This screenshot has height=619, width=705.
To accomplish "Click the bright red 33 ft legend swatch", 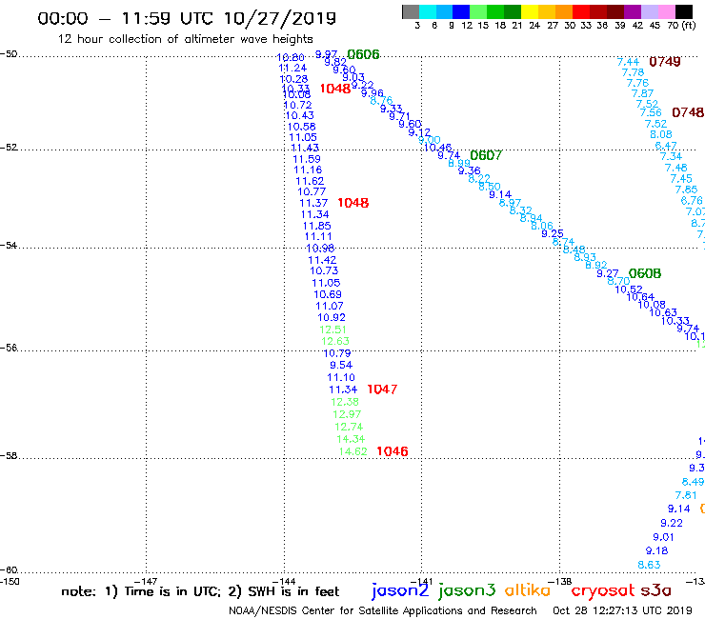I will click(x=581, y=11).
